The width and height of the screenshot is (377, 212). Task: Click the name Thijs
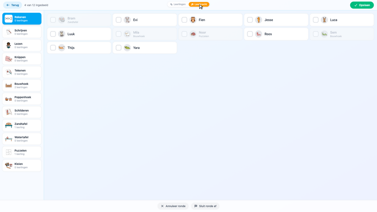click(x=71, y=48)
